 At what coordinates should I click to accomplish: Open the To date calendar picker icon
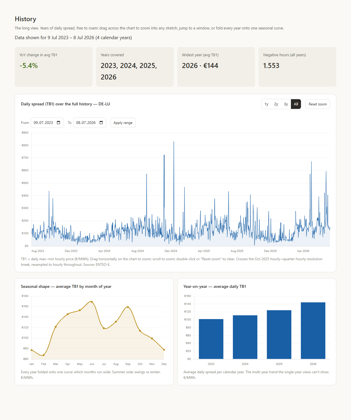click(101, 123)
